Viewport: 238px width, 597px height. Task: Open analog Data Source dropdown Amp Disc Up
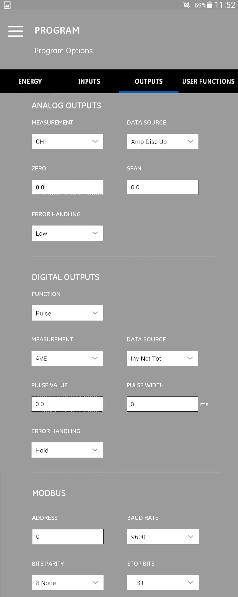click(x=163, y=142)
